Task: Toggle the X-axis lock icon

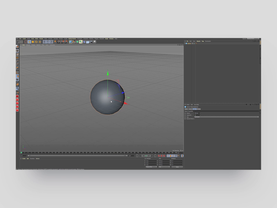Action: [x=44, y=42]
